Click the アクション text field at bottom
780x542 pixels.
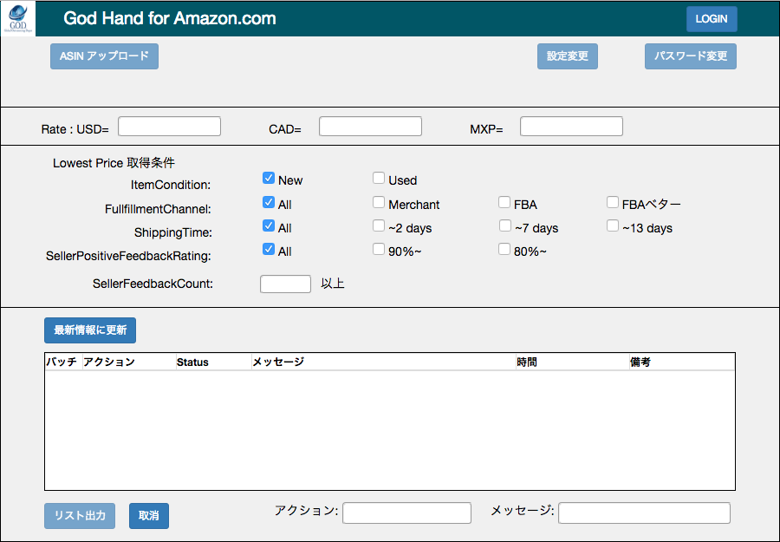coord(407,513)
